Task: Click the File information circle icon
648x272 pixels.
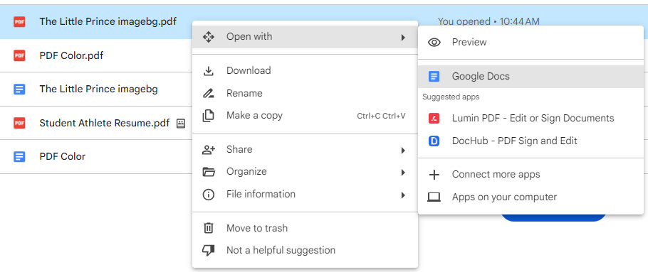Action: (x=208, y=195)
